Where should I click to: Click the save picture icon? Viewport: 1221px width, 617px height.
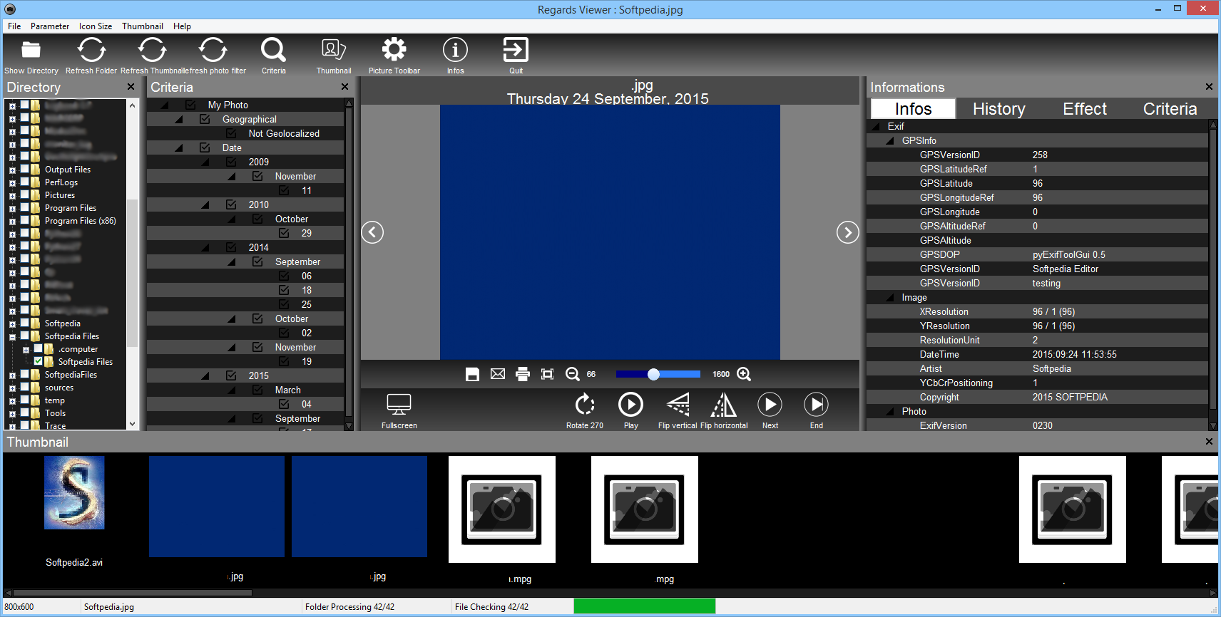pyautogui.click(x=472, y=374)
